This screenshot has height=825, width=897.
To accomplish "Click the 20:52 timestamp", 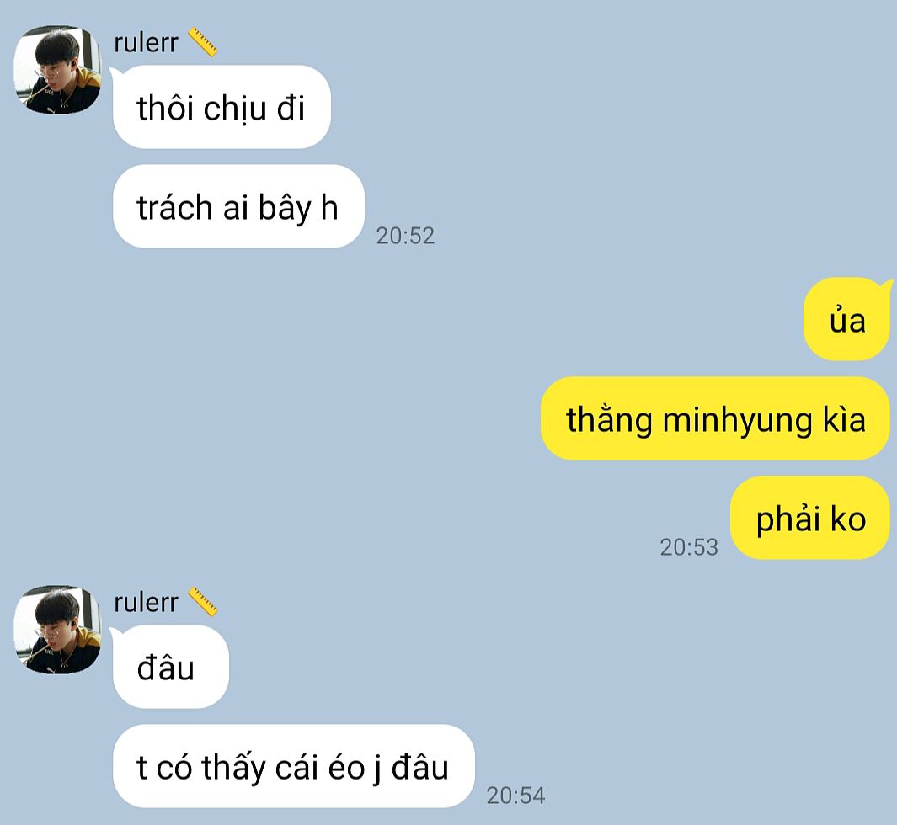I will 405,236.
